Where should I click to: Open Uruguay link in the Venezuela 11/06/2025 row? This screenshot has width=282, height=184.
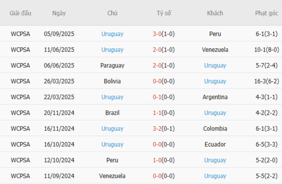tap(112, 50)
